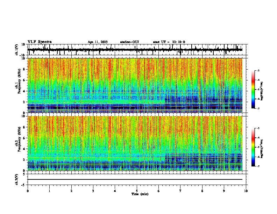Click the ch.1 color scale bar

(253, 90)
